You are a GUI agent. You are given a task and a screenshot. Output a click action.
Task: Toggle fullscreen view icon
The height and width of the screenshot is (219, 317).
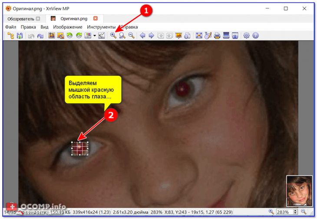[x=199, y=36]
